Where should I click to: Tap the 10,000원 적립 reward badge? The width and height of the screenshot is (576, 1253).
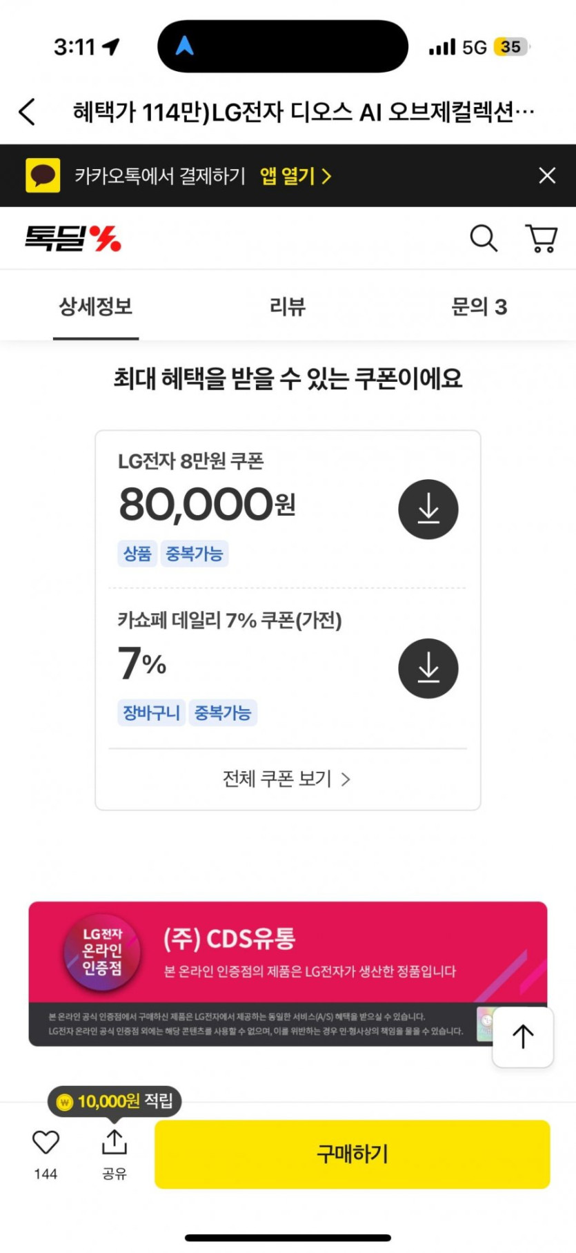[115, 1101]
